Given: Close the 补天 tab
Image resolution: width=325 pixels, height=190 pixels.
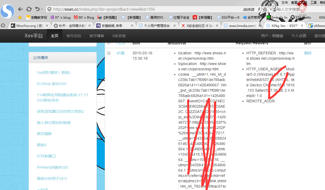Looking at the screenshot, I should (x=90, y=26).
